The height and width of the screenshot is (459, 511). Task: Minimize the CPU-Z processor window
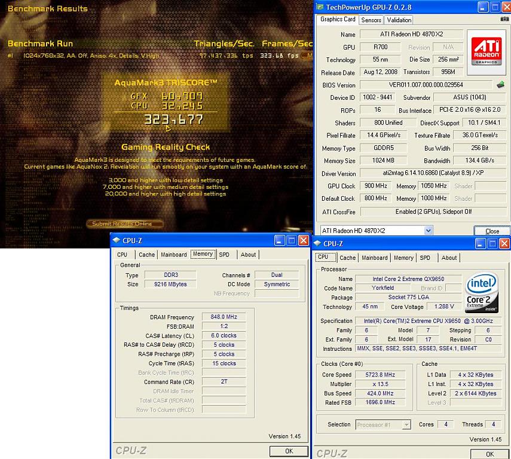(x=481, y=243)
